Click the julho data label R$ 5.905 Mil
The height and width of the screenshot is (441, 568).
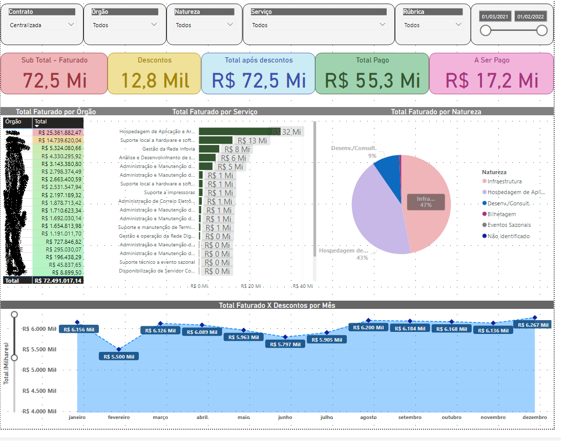coord(327,340)
